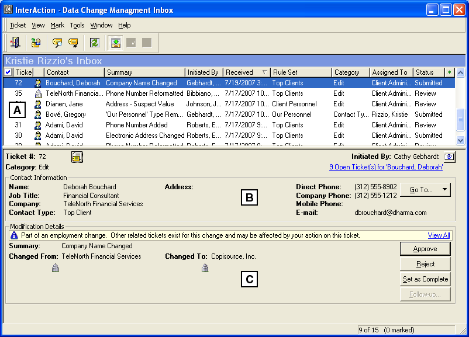Toggle the checkbox column header checkmark
Image resolution: width=469 pixels, height=337 pixels.
pos(7,72)
